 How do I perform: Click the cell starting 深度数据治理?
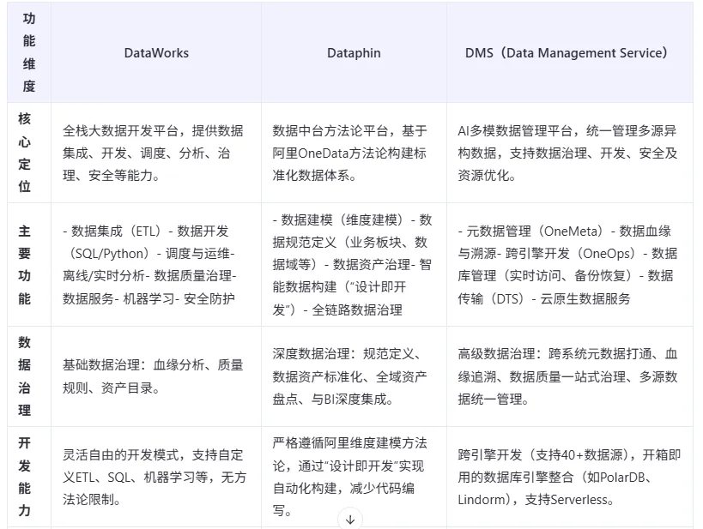[354, 376]
